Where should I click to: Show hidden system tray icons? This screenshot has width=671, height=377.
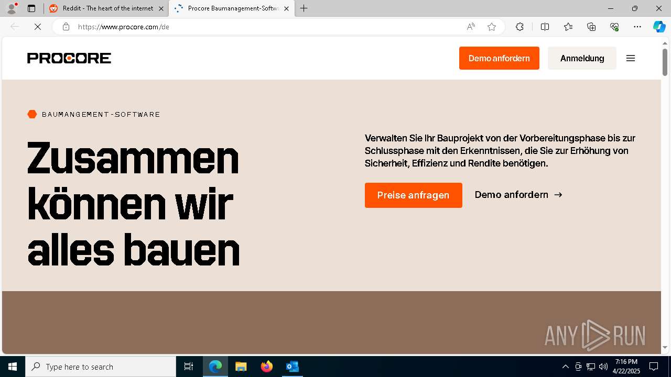click(565, 367)
